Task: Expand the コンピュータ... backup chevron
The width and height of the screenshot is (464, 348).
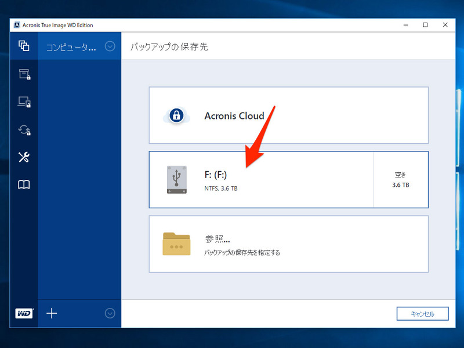Action: [x=110, y=46]
